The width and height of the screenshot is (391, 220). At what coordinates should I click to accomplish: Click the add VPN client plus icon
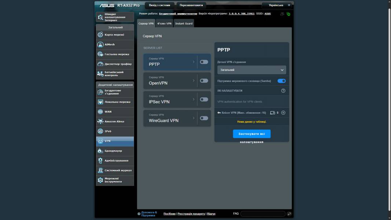[x=283, y=113]
